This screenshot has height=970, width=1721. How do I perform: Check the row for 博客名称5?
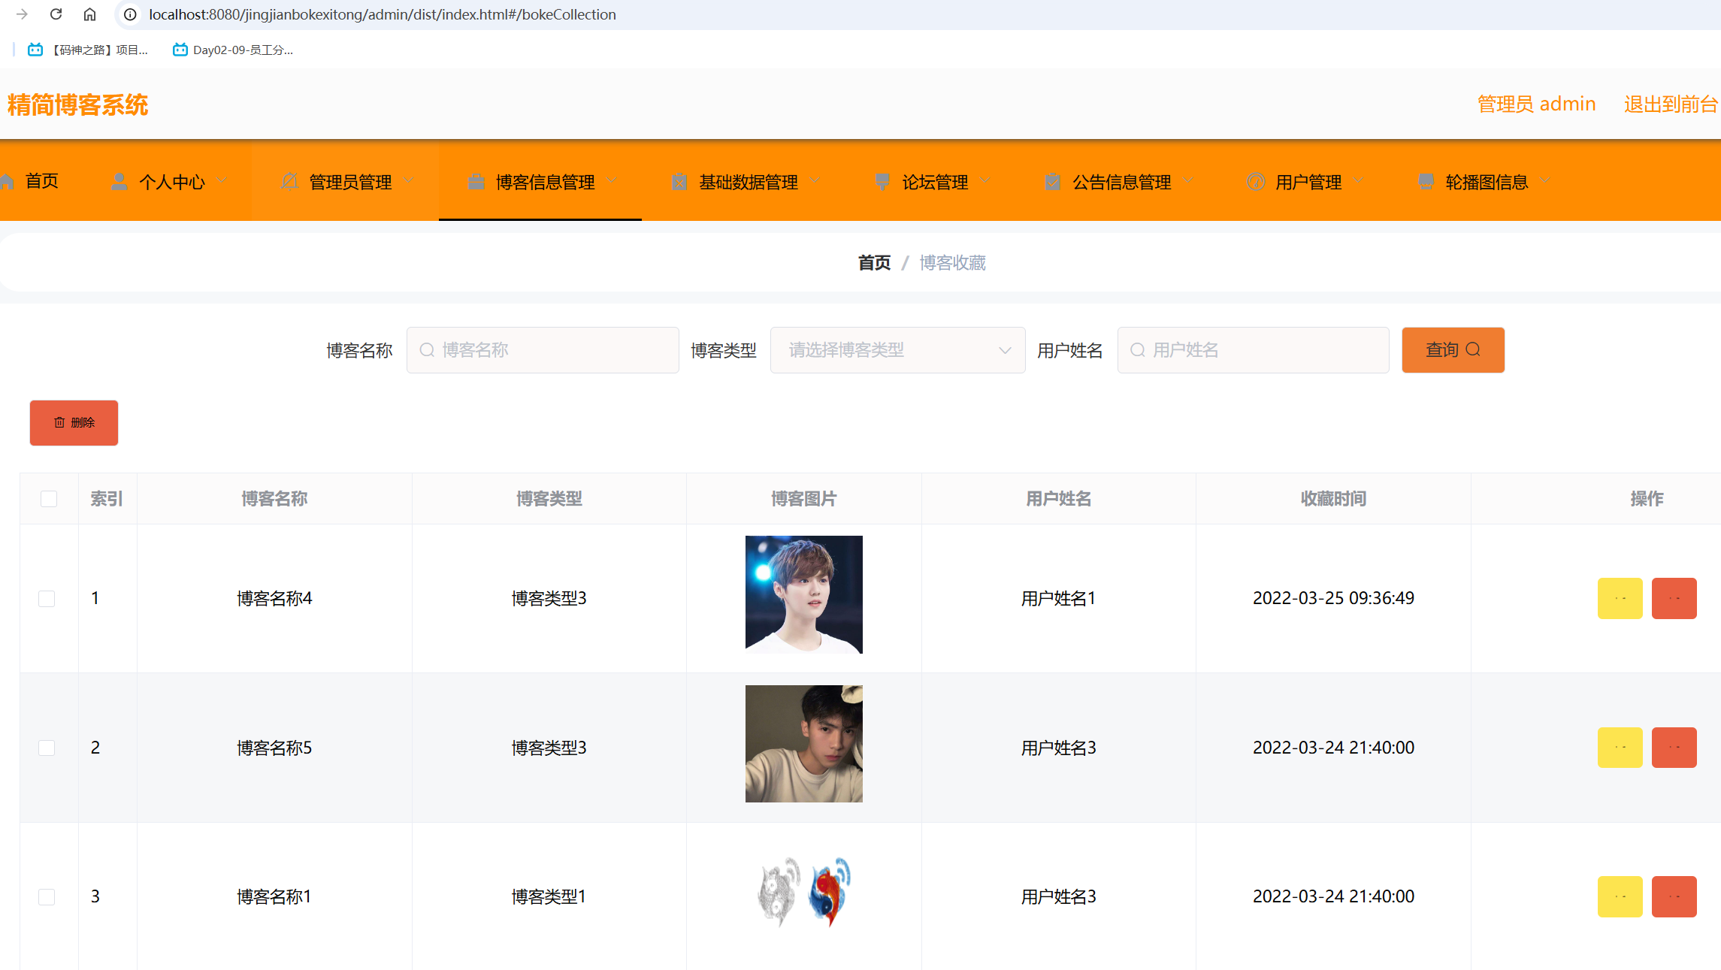(x=47, y=748)
